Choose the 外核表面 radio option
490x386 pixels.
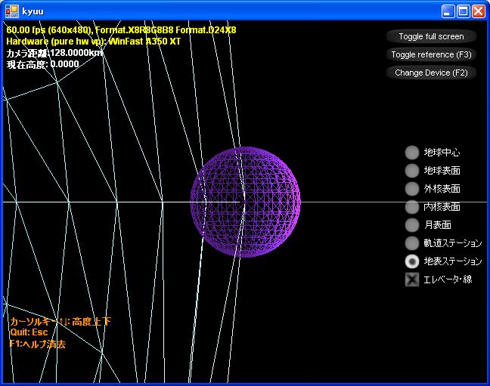pos(412,189)
